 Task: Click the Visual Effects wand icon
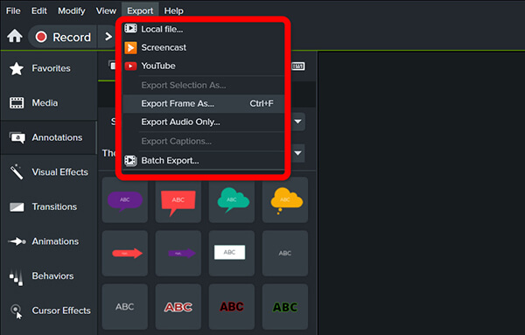click(17, 171)
